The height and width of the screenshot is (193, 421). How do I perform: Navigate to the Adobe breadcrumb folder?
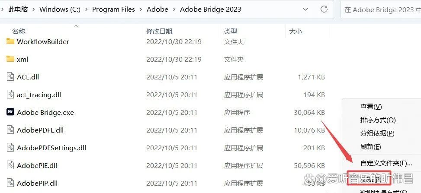pyautogui.click(x=157, y=9)
